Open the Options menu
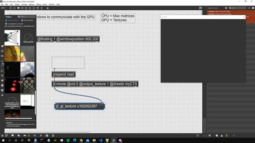 [31, 4]
